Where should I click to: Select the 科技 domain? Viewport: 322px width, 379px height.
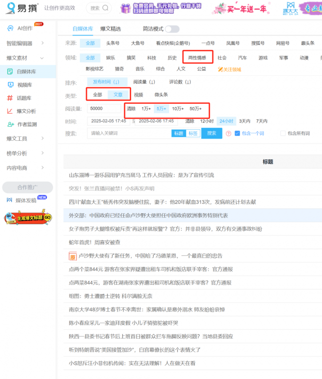tap(152, 58)
